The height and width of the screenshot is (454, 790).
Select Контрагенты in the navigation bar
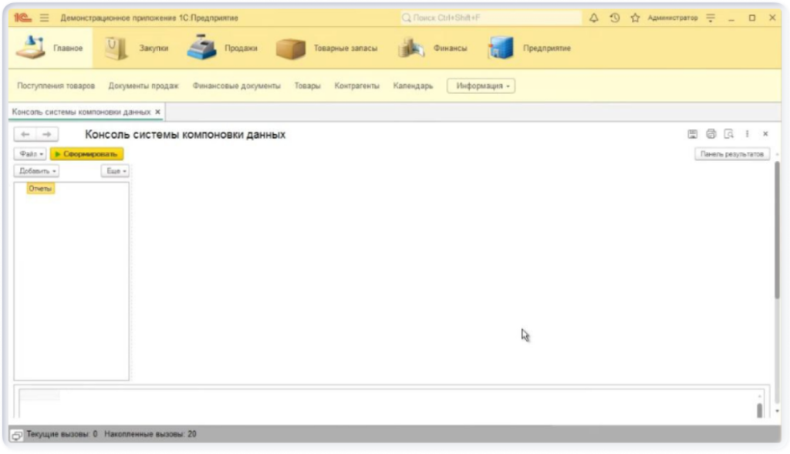point(359,86)
